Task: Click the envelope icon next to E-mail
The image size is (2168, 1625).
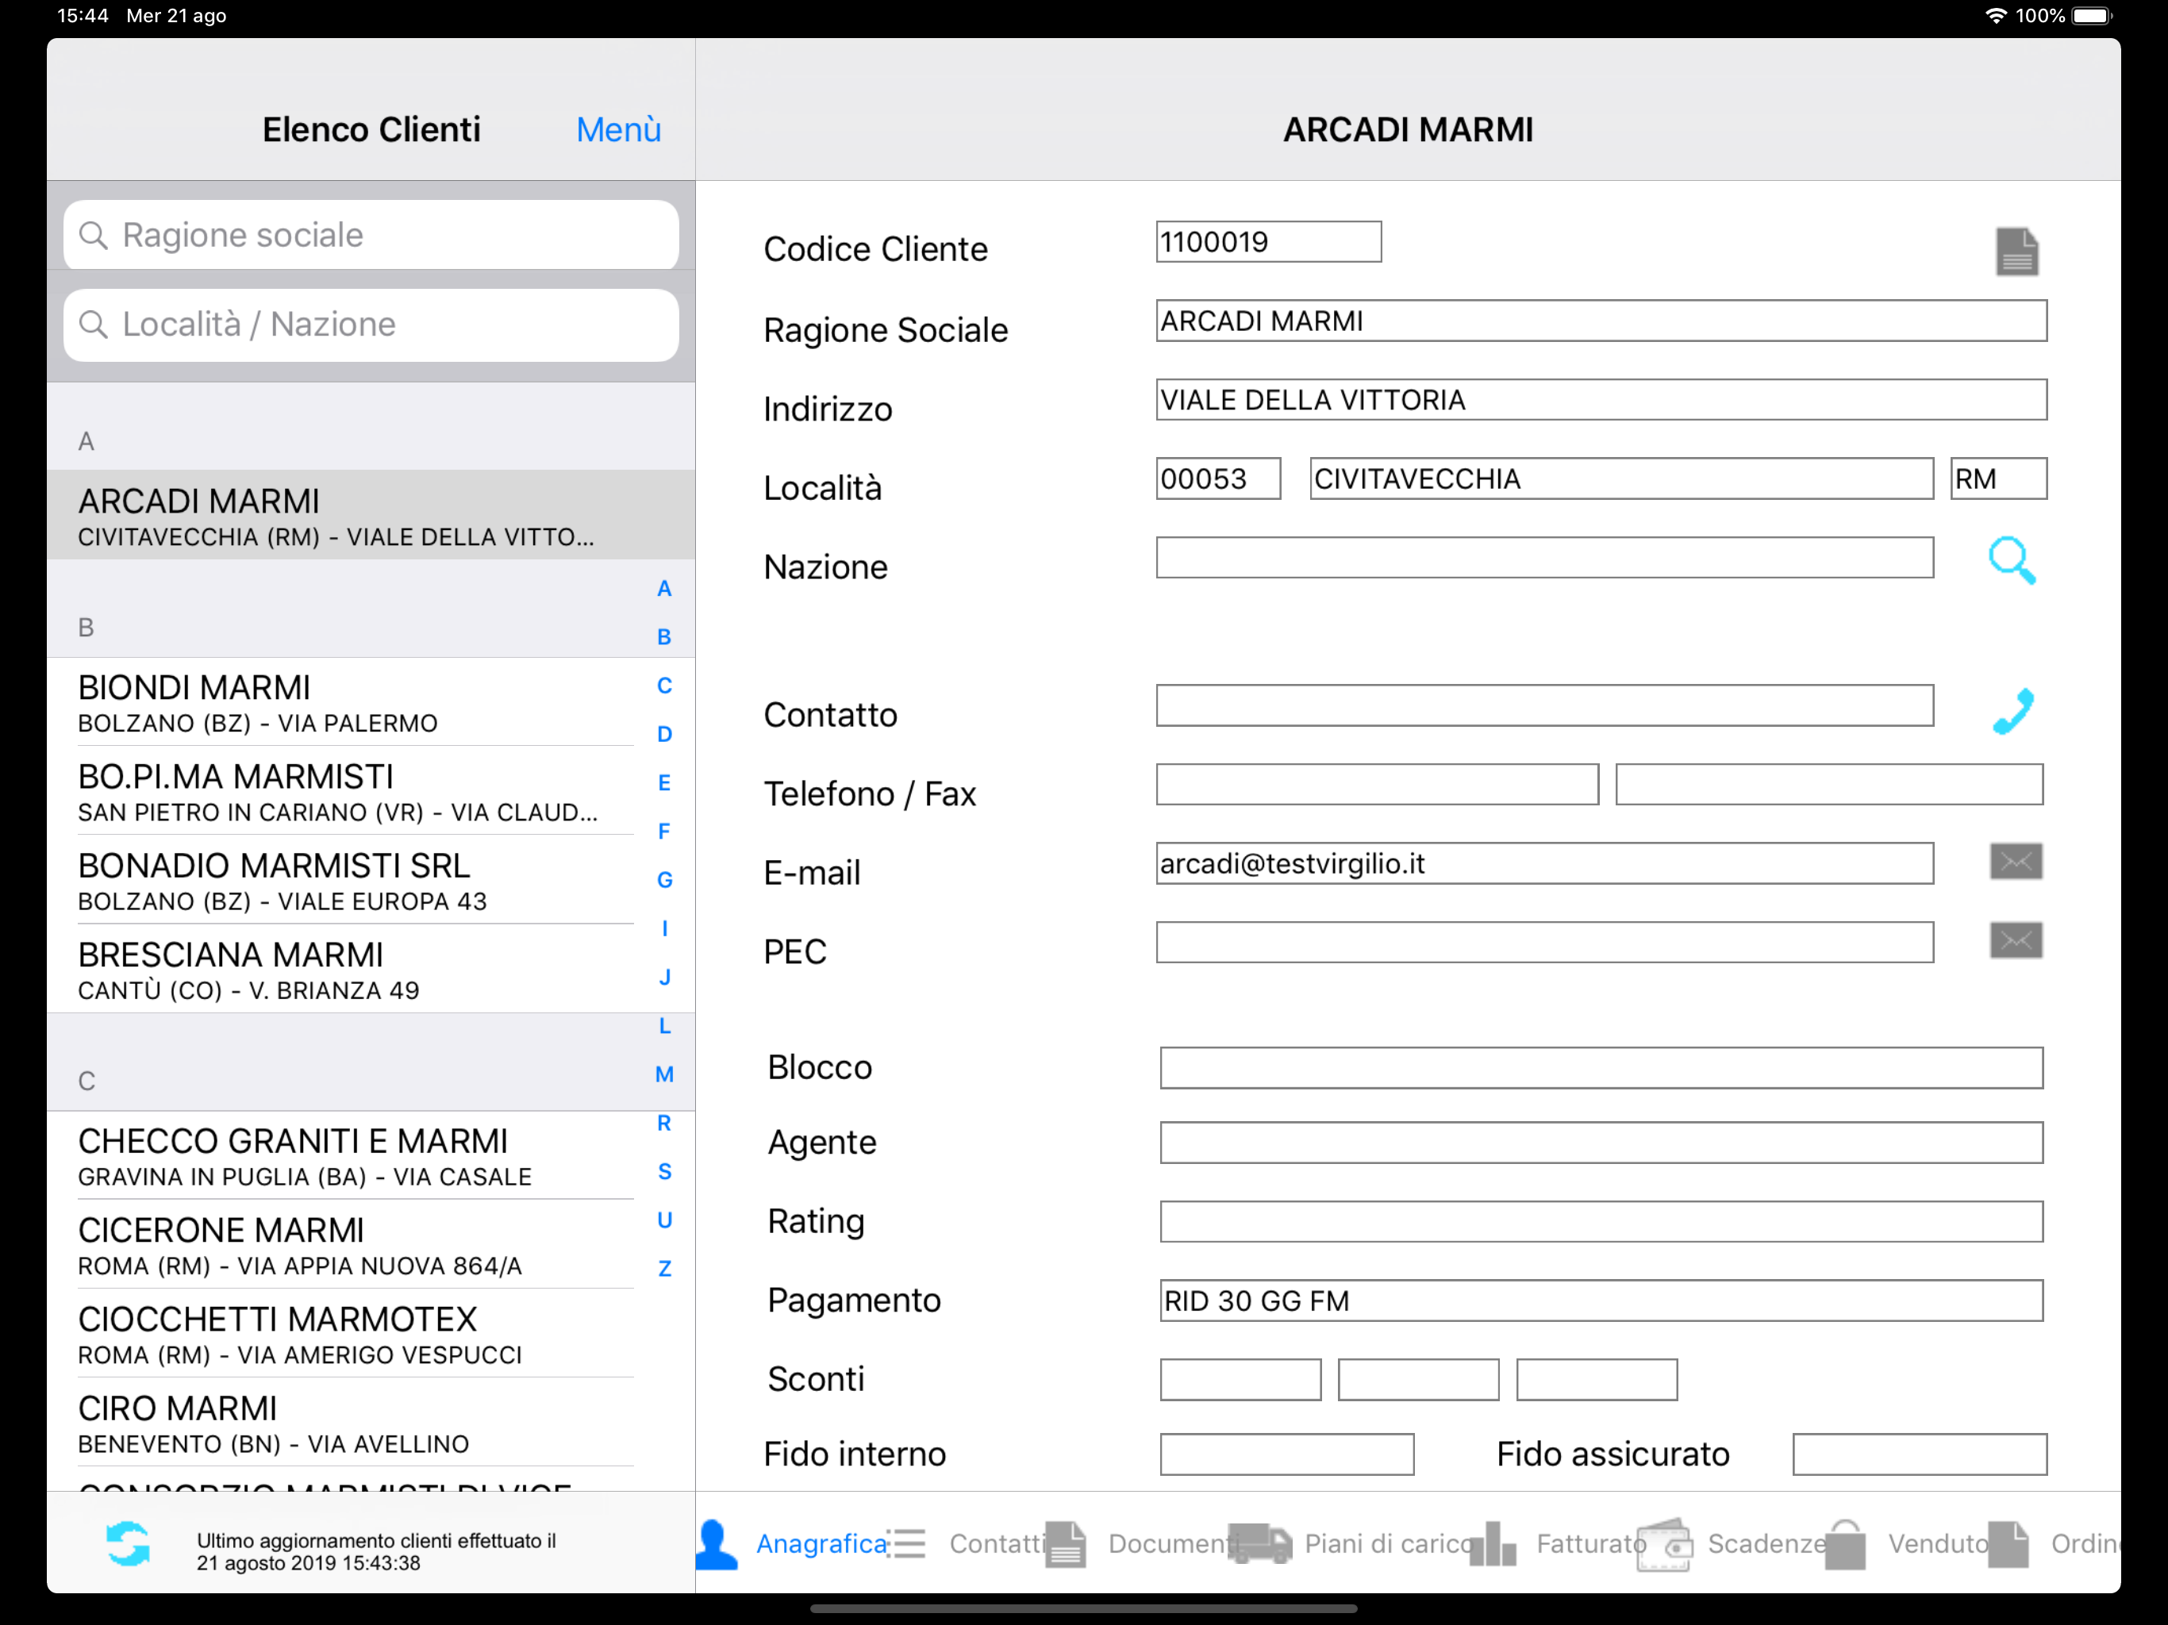Action: [2015, 862]
